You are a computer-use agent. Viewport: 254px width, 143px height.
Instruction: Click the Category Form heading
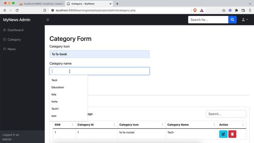[71, 39]
